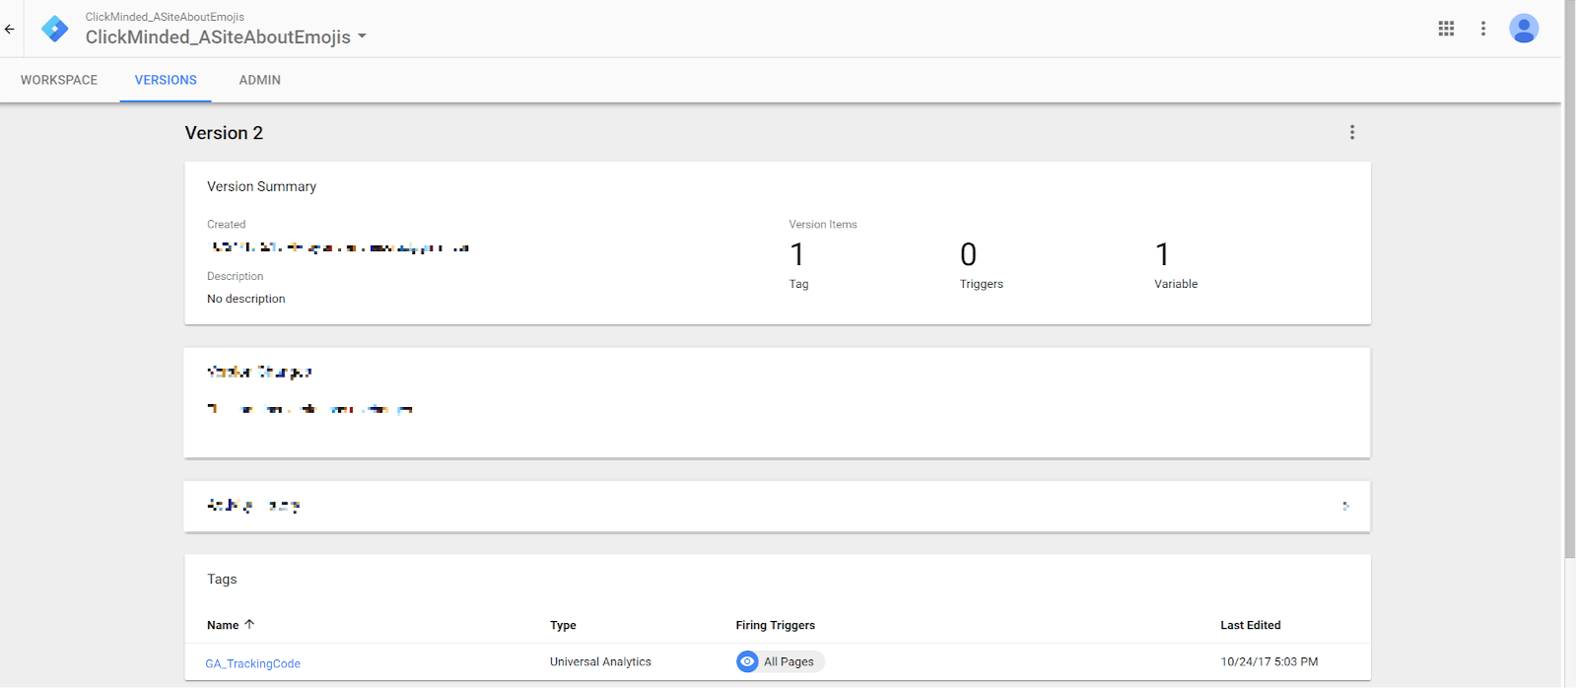Expand the card with the right chevron
The image size is (1577, 689).
pyautogui.click(x=1345, y=507)
